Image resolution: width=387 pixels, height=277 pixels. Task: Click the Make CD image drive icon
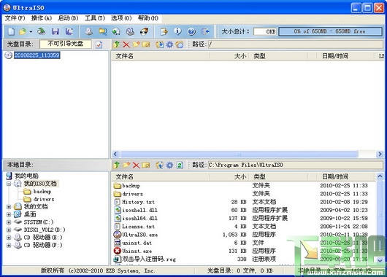89,31
